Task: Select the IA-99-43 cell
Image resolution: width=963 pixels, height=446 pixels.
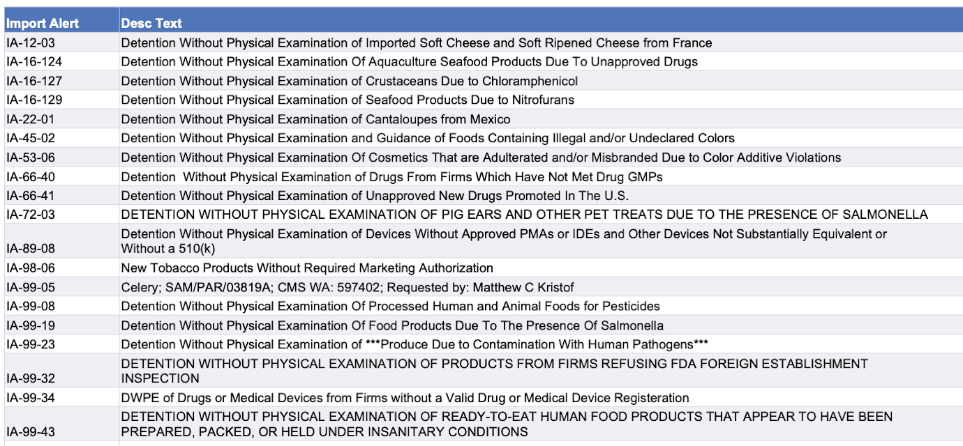Action: [30, 431]
